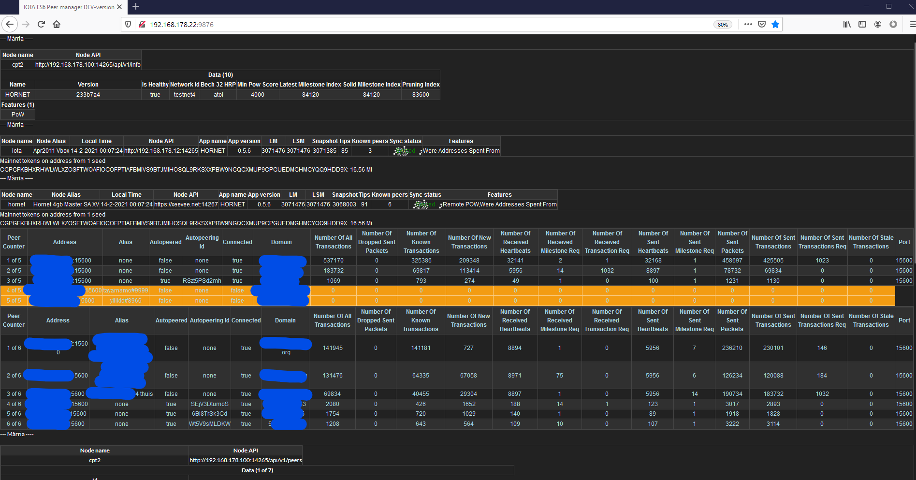Click the Domain column header in second peer table
This screenshot has height=480, width=916.
pyautogui.click(x=285, y=320)
